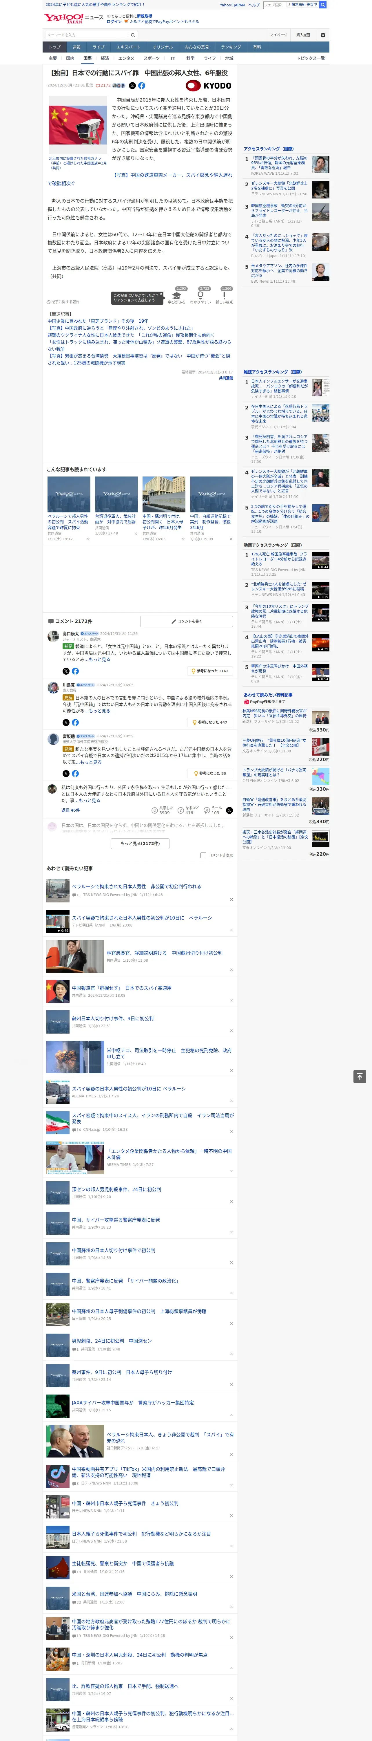Click the search magnifier button beside keyword field
This screenshot has width=372, height=1741.
tap(133, 35)
